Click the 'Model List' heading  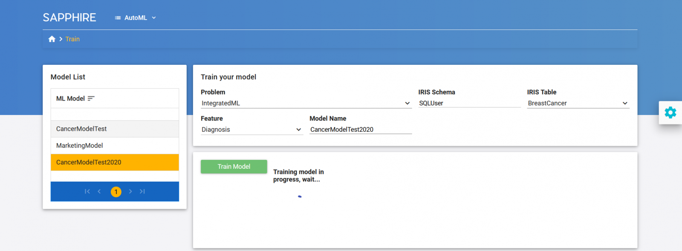coord(68,77)
